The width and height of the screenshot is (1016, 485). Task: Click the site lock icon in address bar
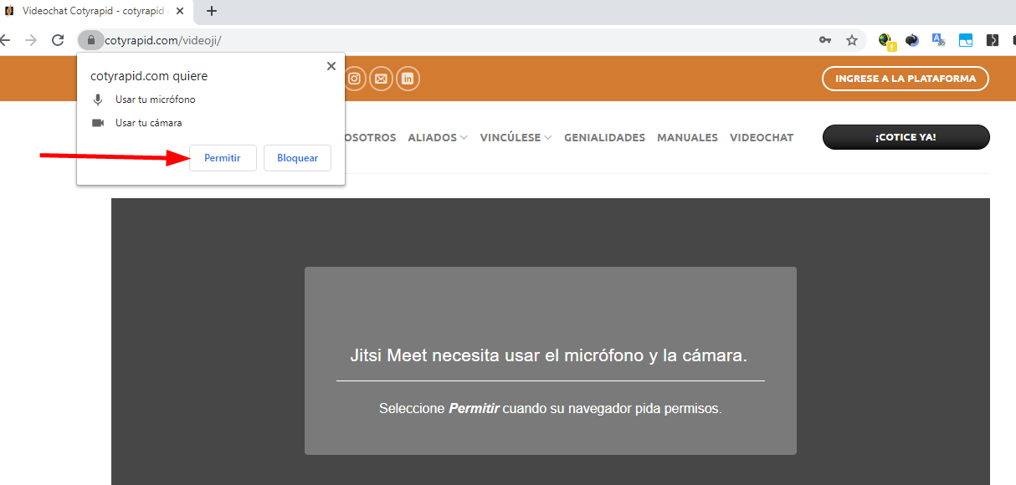coord(91,40)
